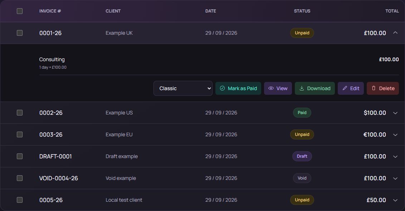405x211 pixels.
Task: Click the eye icon in the View button
Action: [271, 88]
